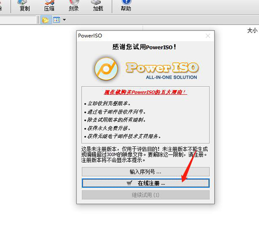Click the 加载 (Mount) toolbar icon
This screenshot has width=259, height=226.
[98, 6]
